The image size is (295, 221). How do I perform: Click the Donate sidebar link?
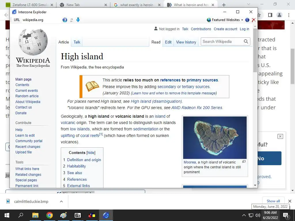(x=21, y=113)
